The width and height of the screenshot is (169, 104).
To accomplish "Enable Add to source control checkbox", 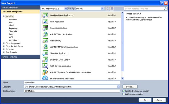I will 124,94.
